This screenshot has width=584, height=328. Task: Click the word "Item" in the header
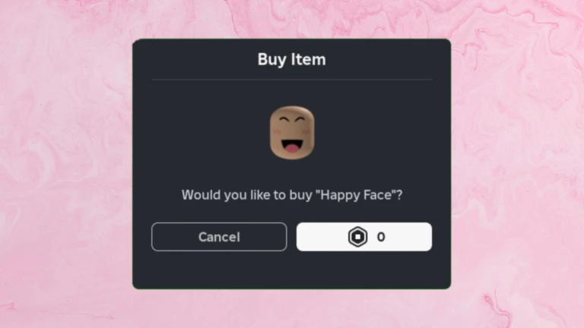308,59
